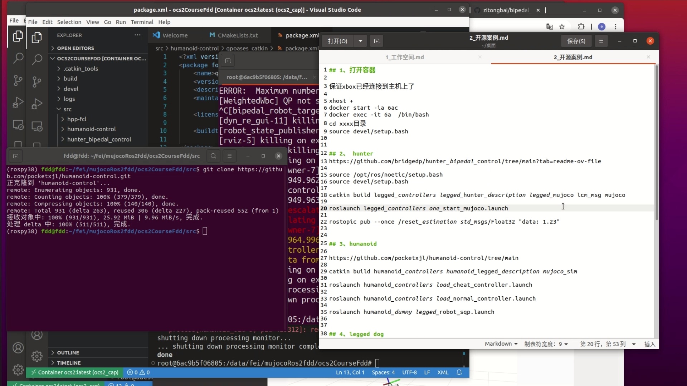The image size is (687, 386).
Task: Open Source Control view icon
Action: [x=37, y=82]
